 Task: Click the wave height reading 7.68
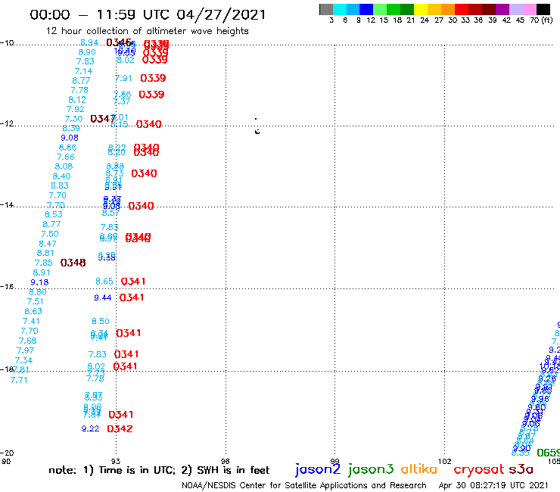point(27,341)
